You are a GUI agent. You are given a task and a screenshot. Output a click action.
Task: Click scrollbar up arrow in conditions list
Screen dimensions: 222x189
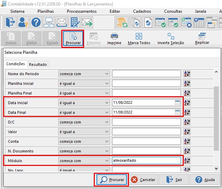pos(216,72)
